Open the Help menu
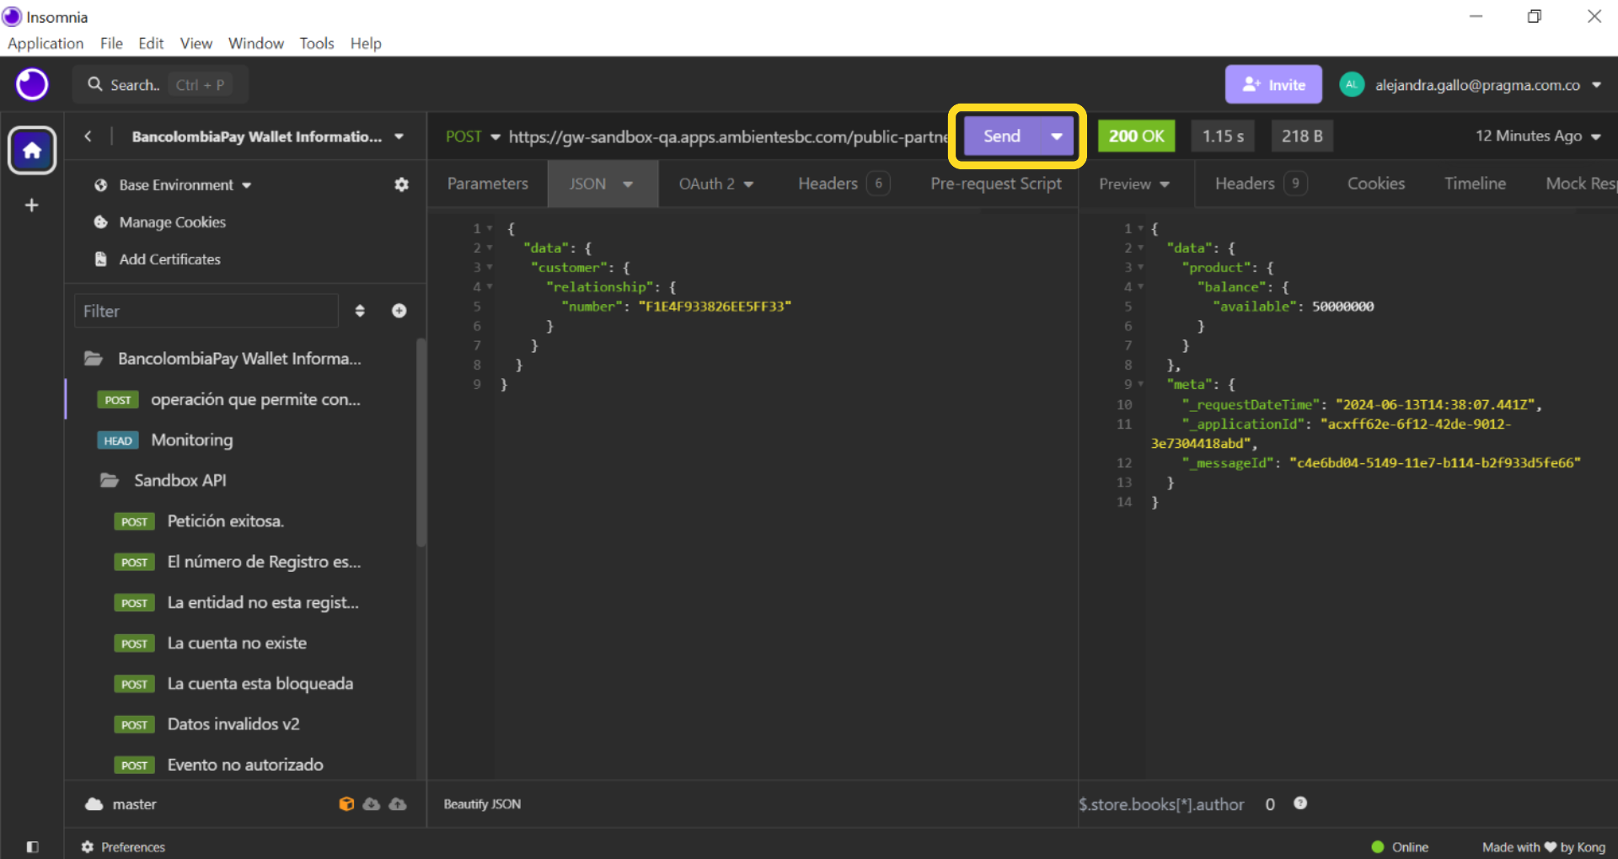1618x859 pixels. (366, 43)
